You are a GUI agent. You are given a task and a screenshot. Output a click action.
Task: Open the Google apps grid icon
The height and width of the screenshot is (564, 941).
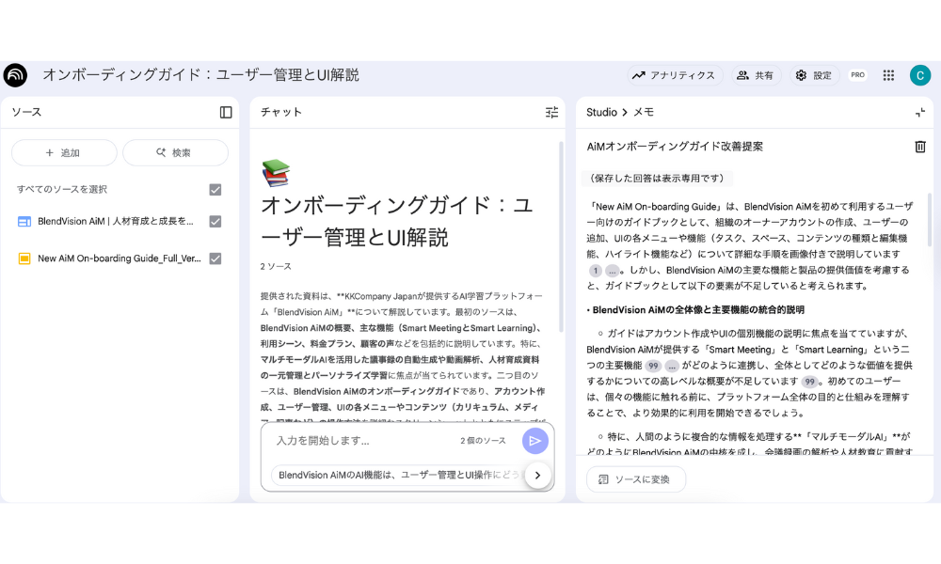[889, 75]
